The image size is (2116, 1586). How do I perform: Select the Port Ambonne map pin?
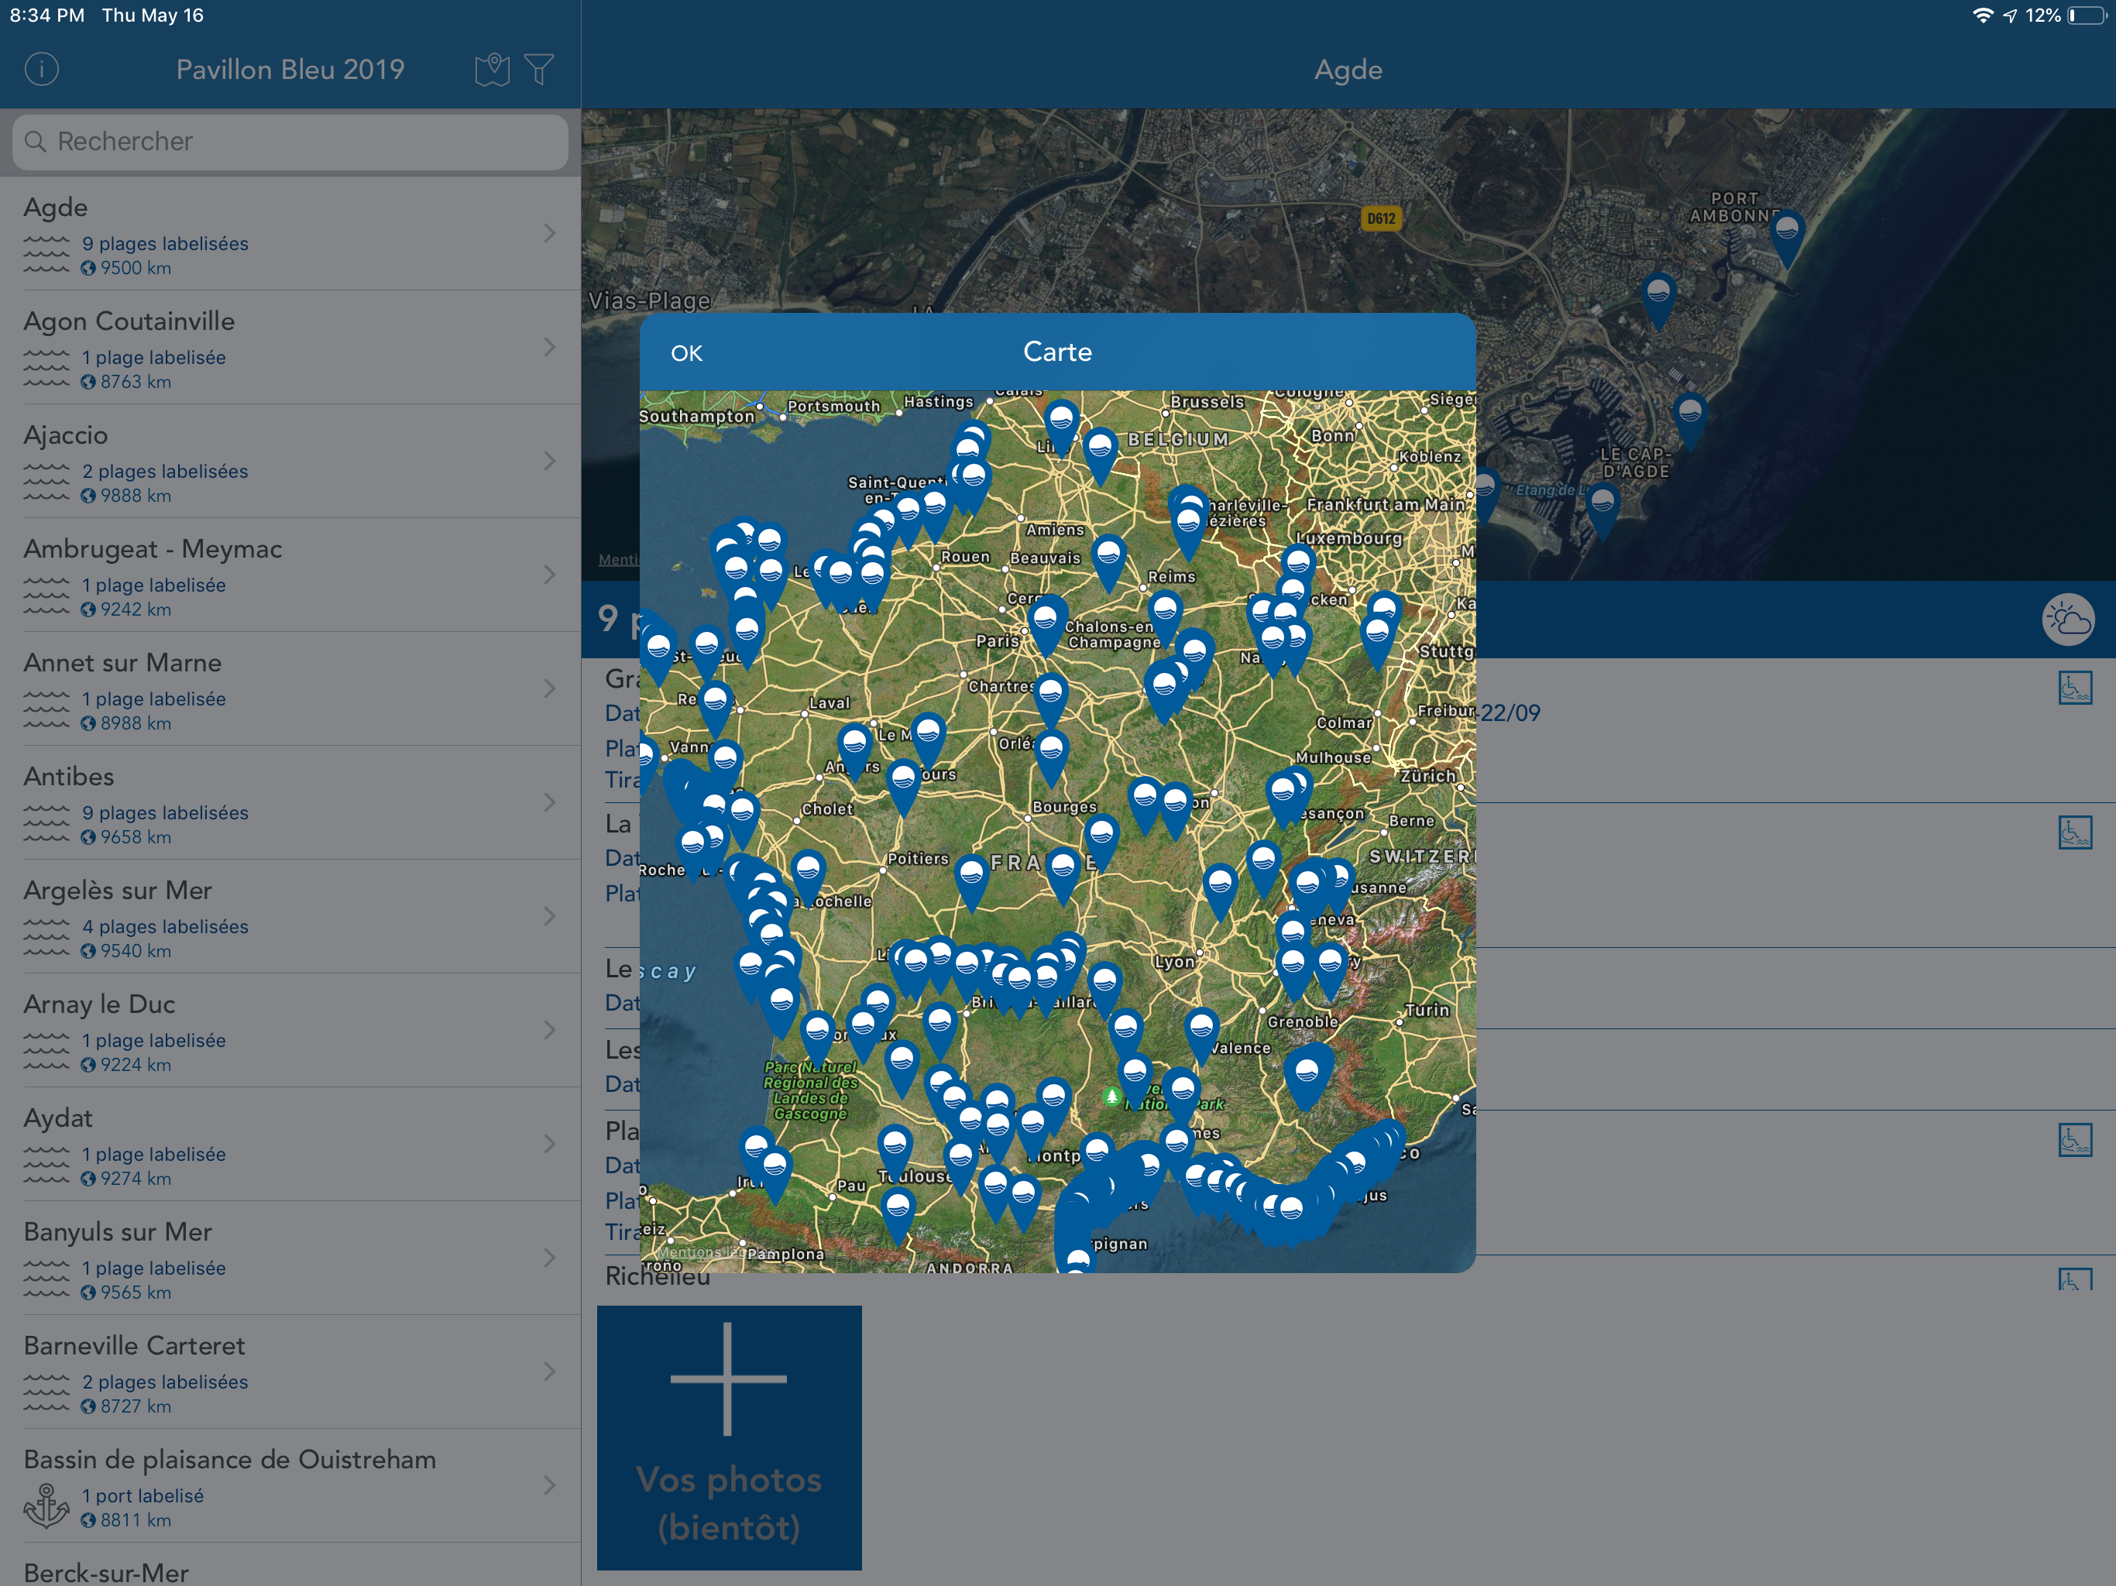[1786, 232]
